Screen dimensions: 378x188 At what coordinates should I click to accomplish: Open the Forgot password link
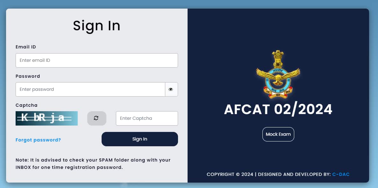38,140
